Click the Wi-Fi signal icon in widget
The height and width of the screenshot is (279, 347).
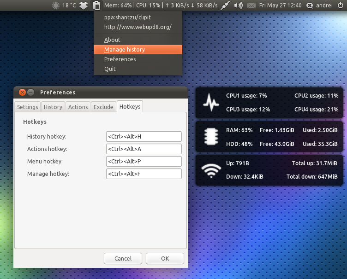[x=211, y=170]
